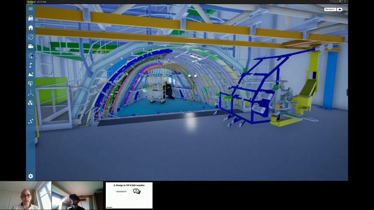Click the briefcase toolbox sidebar icon
This screenshot has width=374, height=210.
tap(30, 18)
